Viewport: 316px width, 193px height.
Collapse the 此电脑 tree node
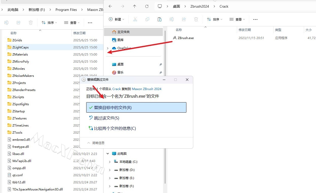(x=108, y=154)
